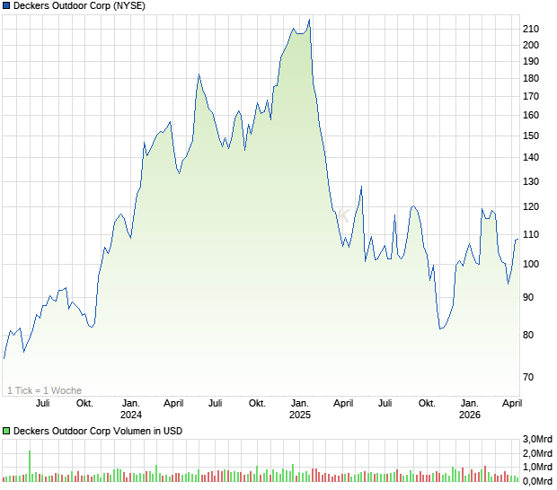
Task: Click the 180 price axis label
Action: coord(531,78)
